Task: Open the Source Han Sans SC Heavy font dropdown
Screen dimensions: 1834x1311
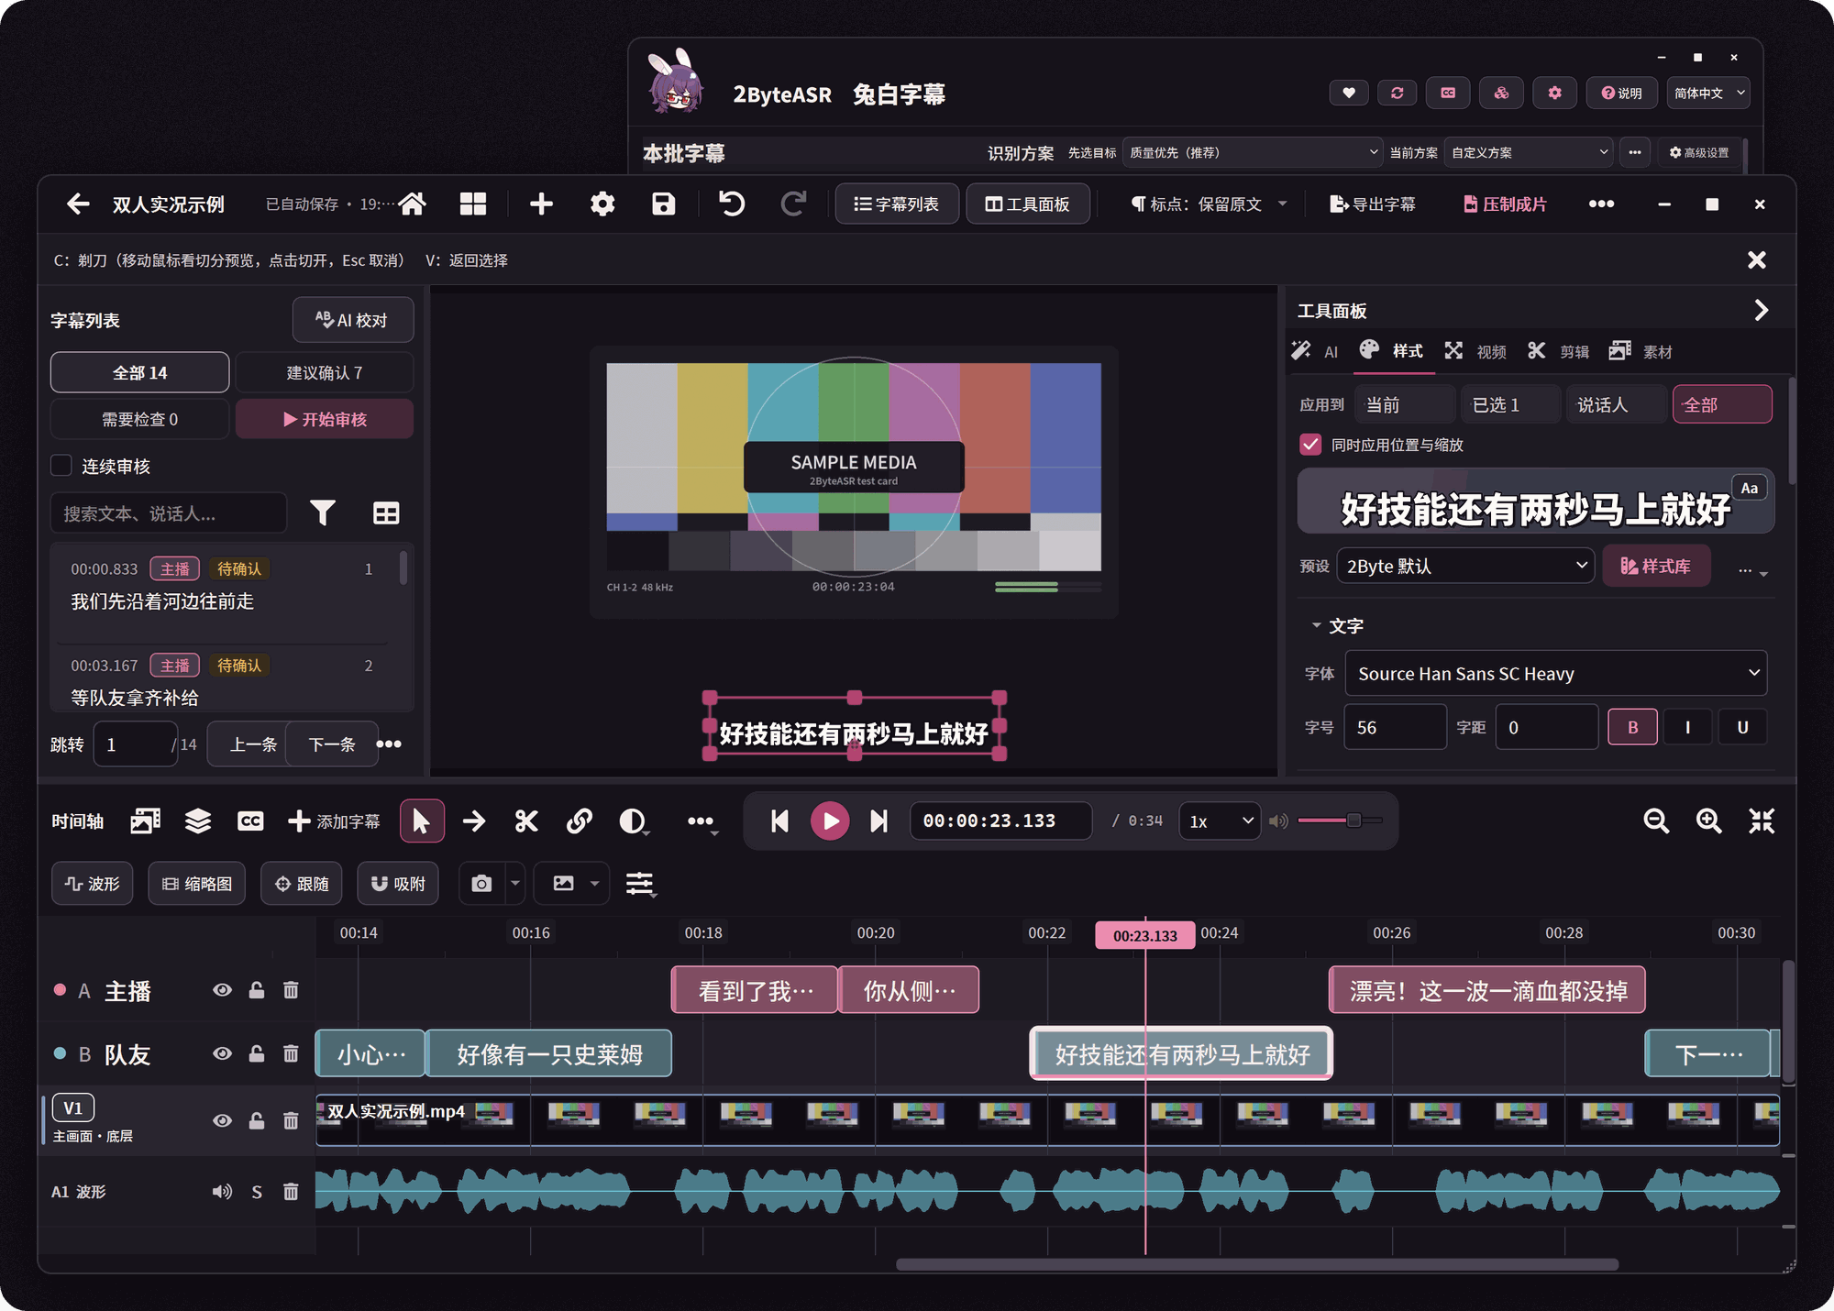Action: [x=1555, y=674]
